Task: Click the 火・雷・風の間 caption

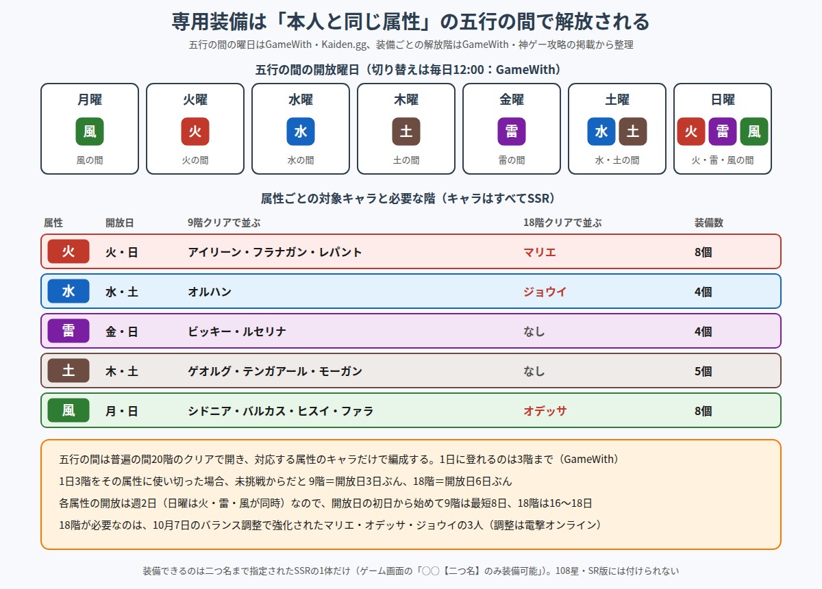Action: (723, 160)
